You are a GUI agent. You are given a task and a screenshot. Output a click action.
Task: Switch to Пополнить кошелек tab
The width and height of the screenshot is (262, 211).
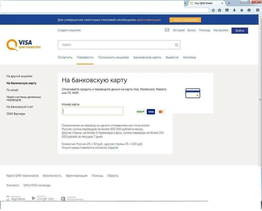(x=113, y=57)
